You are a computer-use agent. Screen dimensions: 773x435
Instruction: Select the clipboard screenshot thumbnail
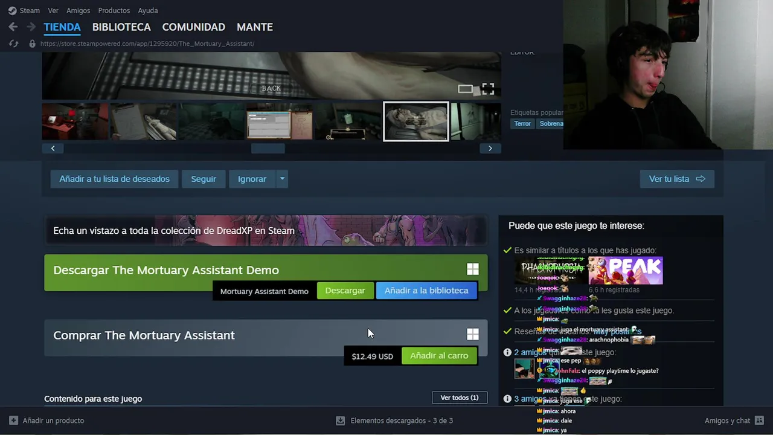tap(143, 121)
